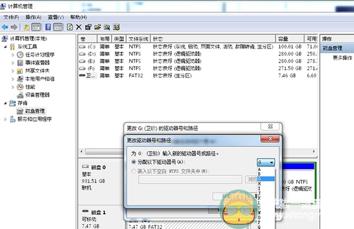Click the 磁盘管理 header in actions pane

pyautogui.click(x=337, y=48)
